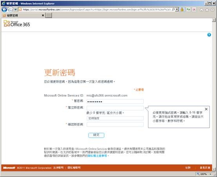Click the Stop loading red X icon
The image size is (217, 177).
coord(194,9)
